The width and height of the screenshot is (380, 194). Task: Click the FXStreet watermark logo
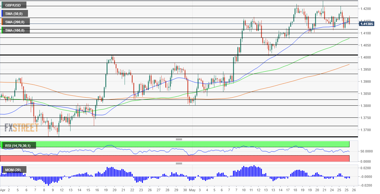[x=21, y=127]
